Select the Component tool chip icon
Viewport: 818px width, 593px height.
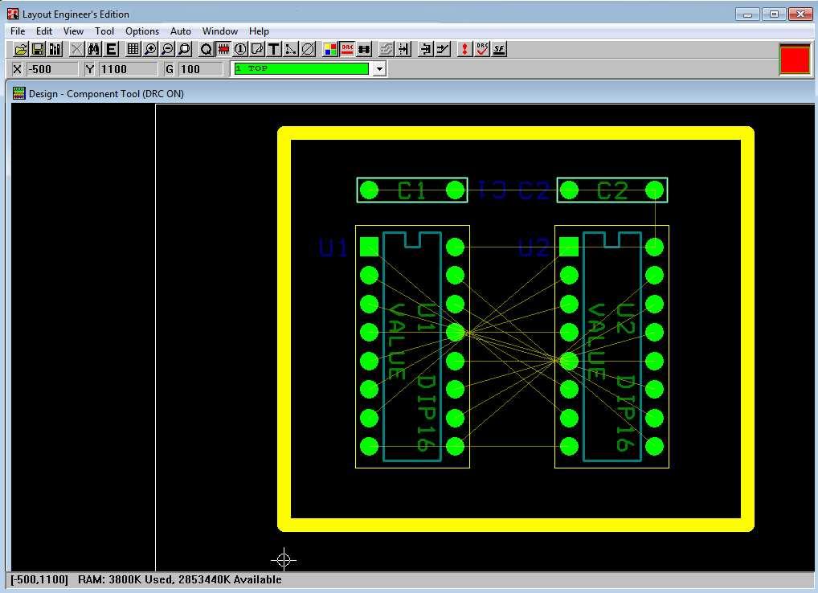(x=223, y=50)
